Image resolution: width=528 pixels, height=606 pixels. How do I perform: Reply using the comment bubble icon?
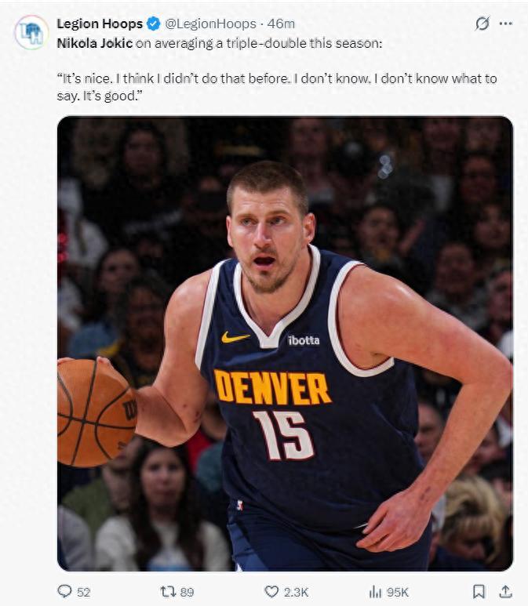64,591
